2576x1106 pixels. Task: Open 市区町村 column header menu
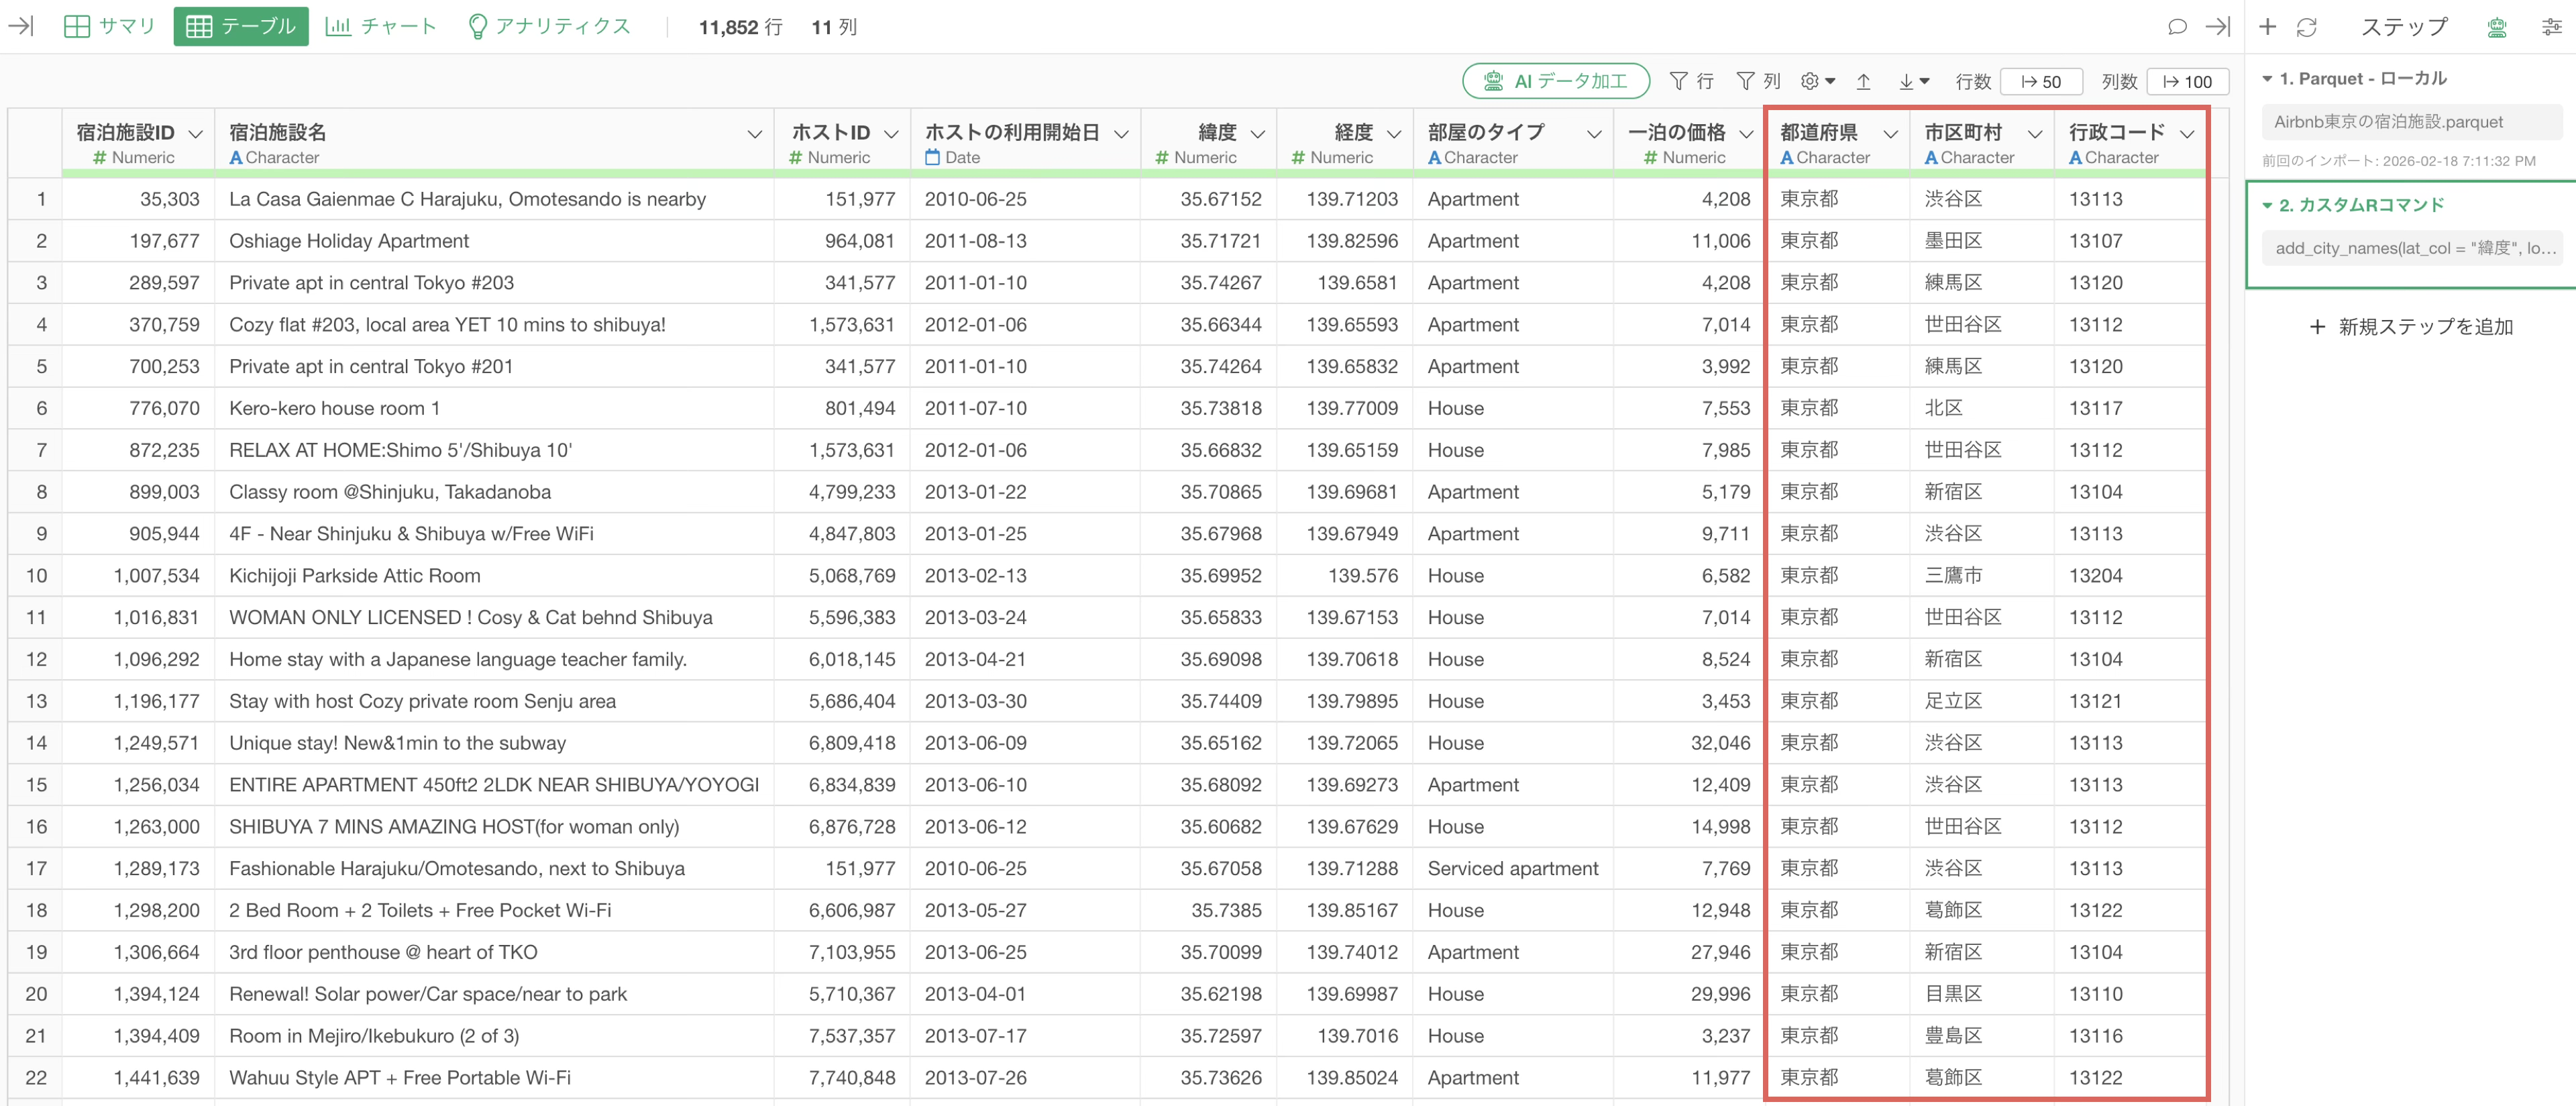pos(2035,133)
